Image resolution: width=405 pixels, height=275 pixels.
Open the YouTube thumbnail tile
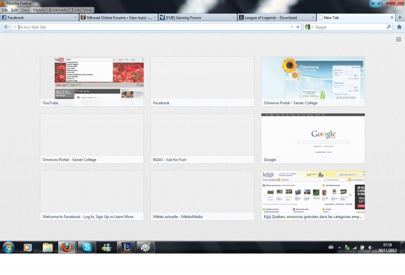92,82
